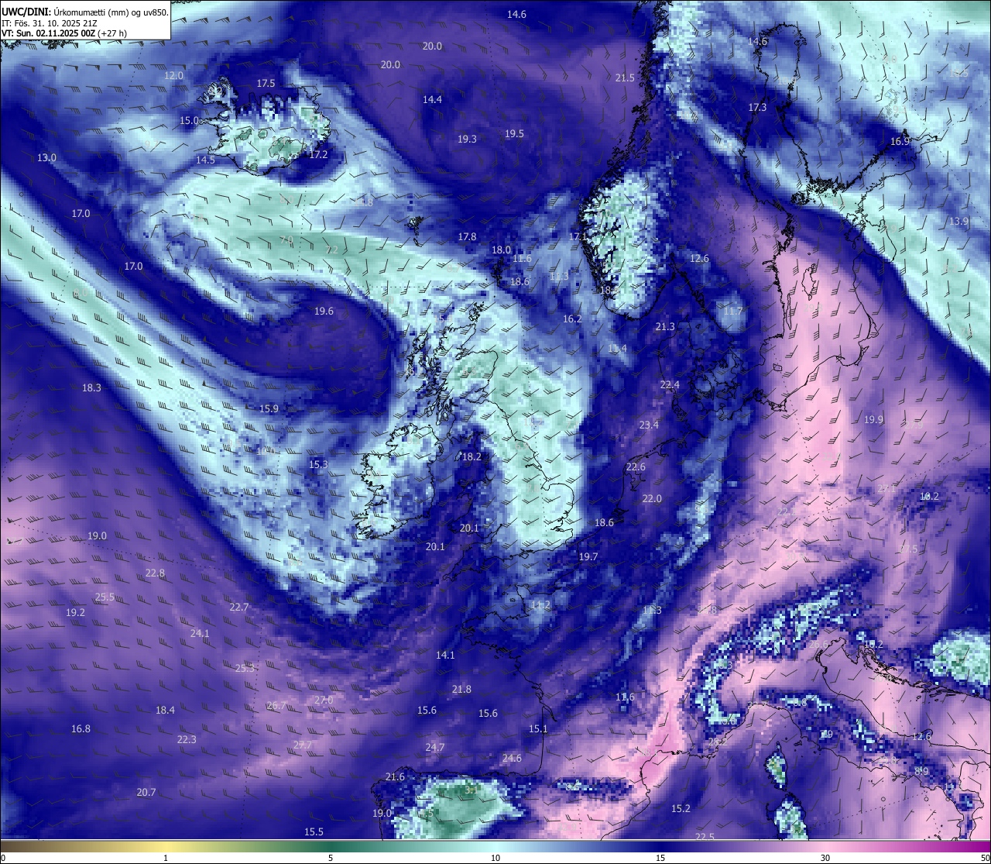Click the 22.8 value label
The width and height of the screenshot is (991, 864).
click(x=155, y=573)
